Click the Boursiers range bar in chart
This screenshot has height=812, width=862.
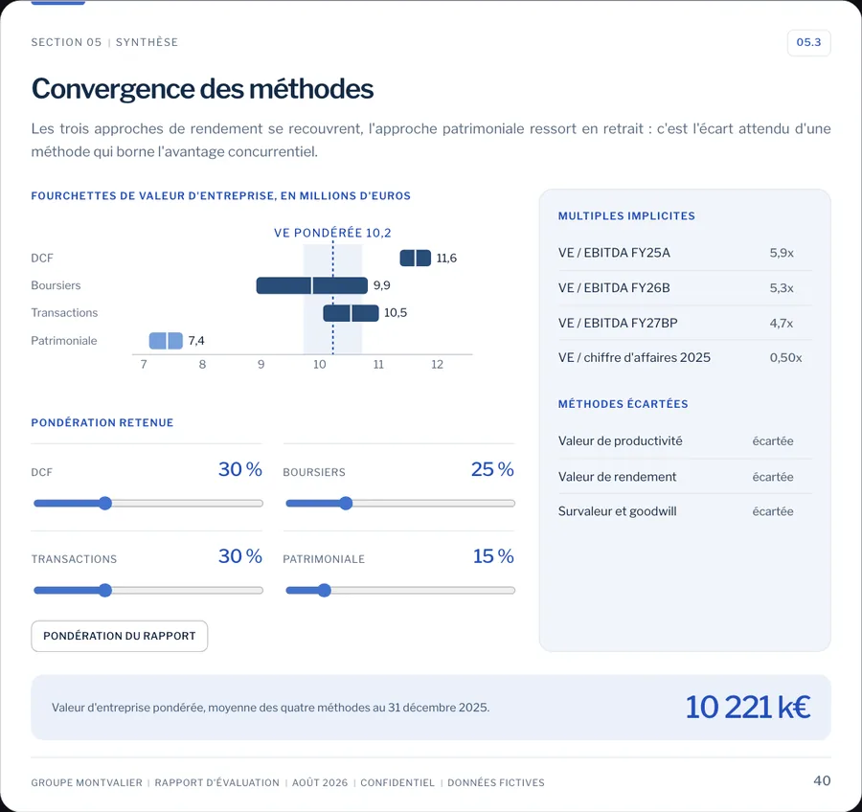pos(311,285)
